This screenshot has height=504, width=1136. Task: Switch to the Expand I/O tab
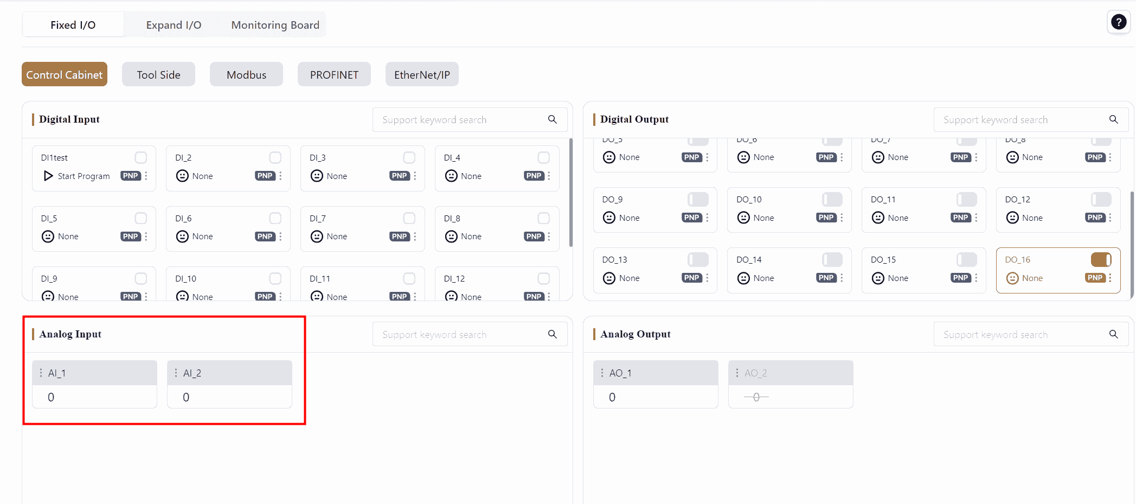click(x=174, y=25)
